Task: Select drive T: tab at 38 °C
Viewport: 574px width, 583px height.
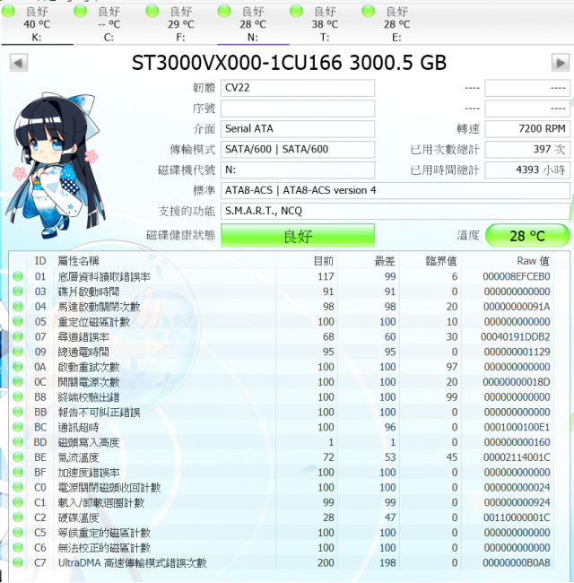Action: coord(326,24)
